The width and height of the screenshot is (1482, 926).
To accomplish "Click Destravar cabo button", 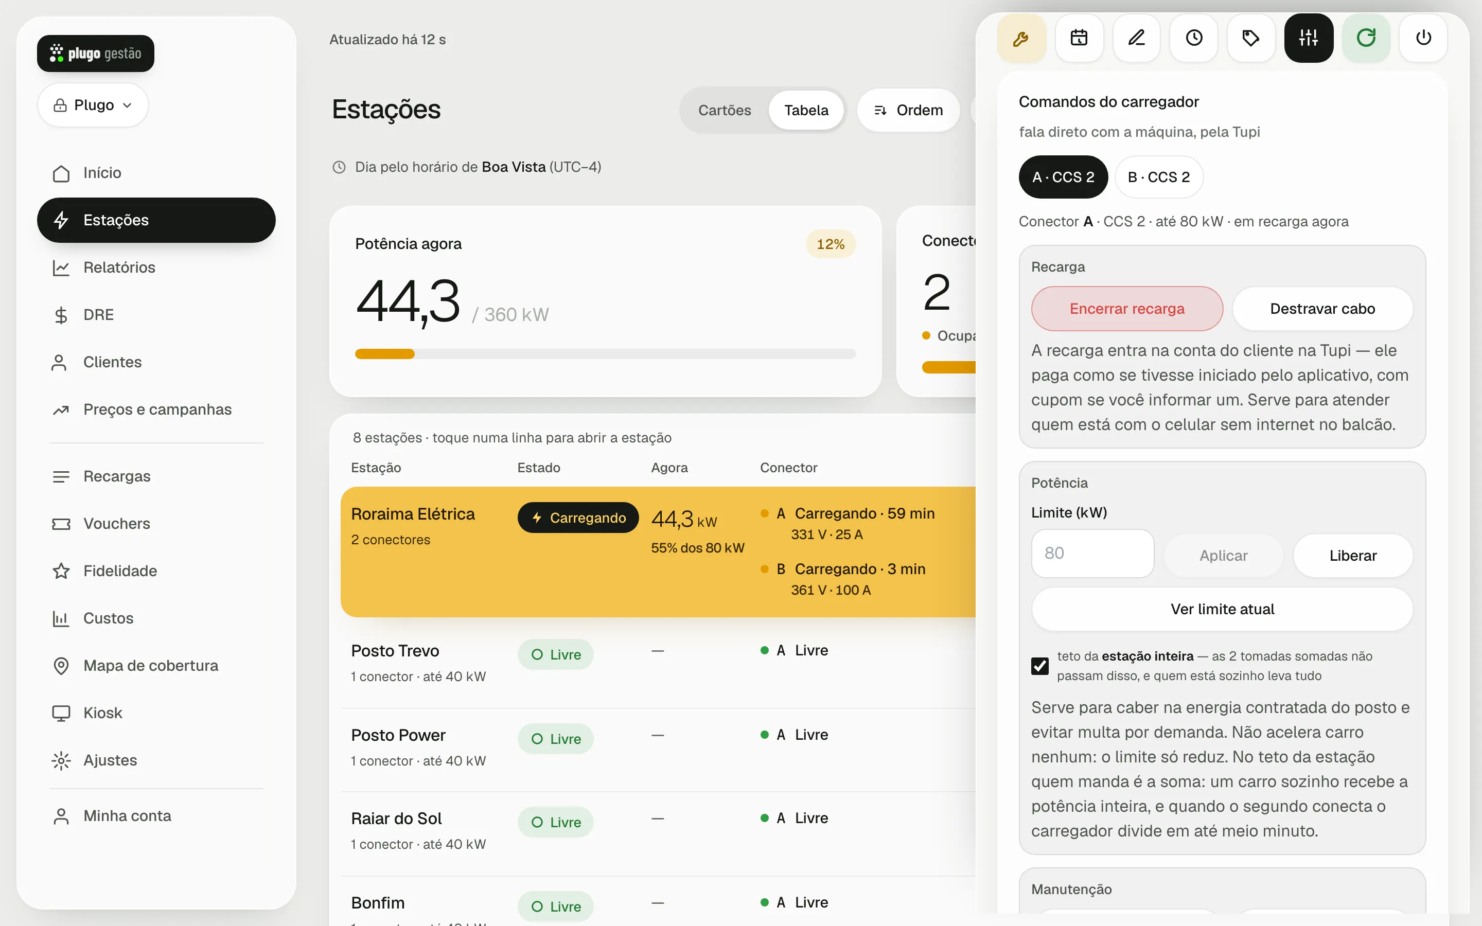I will (1322, 309).
